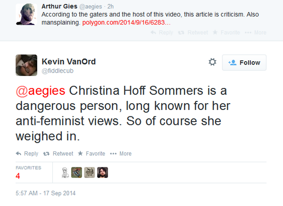Retweet Kevin VanOrd's tweet
The height and width of the screenshot is (206, 283).
58,154
